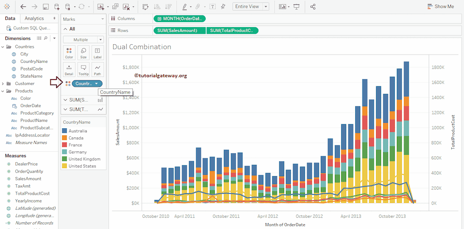Click the Save workbook icon
This screenshot has width=464, height=229.
pyautogui.click(x=46, y=7)
